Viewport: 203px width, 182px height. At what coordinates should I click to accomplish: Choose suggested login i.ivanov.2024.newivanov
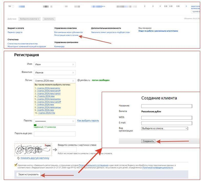pos(48,88)
